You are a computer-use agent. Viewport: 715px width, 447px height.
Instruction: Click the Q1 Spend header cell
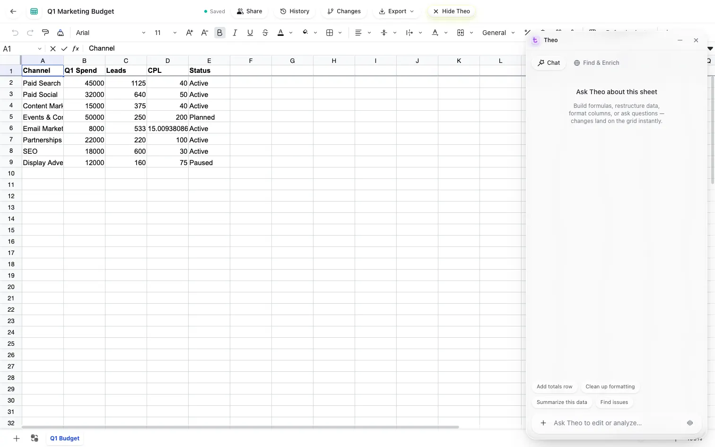tap(84, 70)
